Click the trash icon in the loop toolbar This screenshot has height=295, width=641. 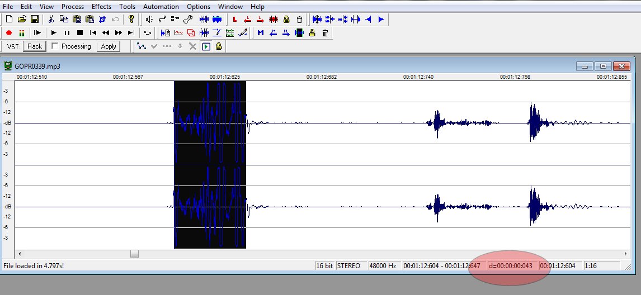(300, 19)
